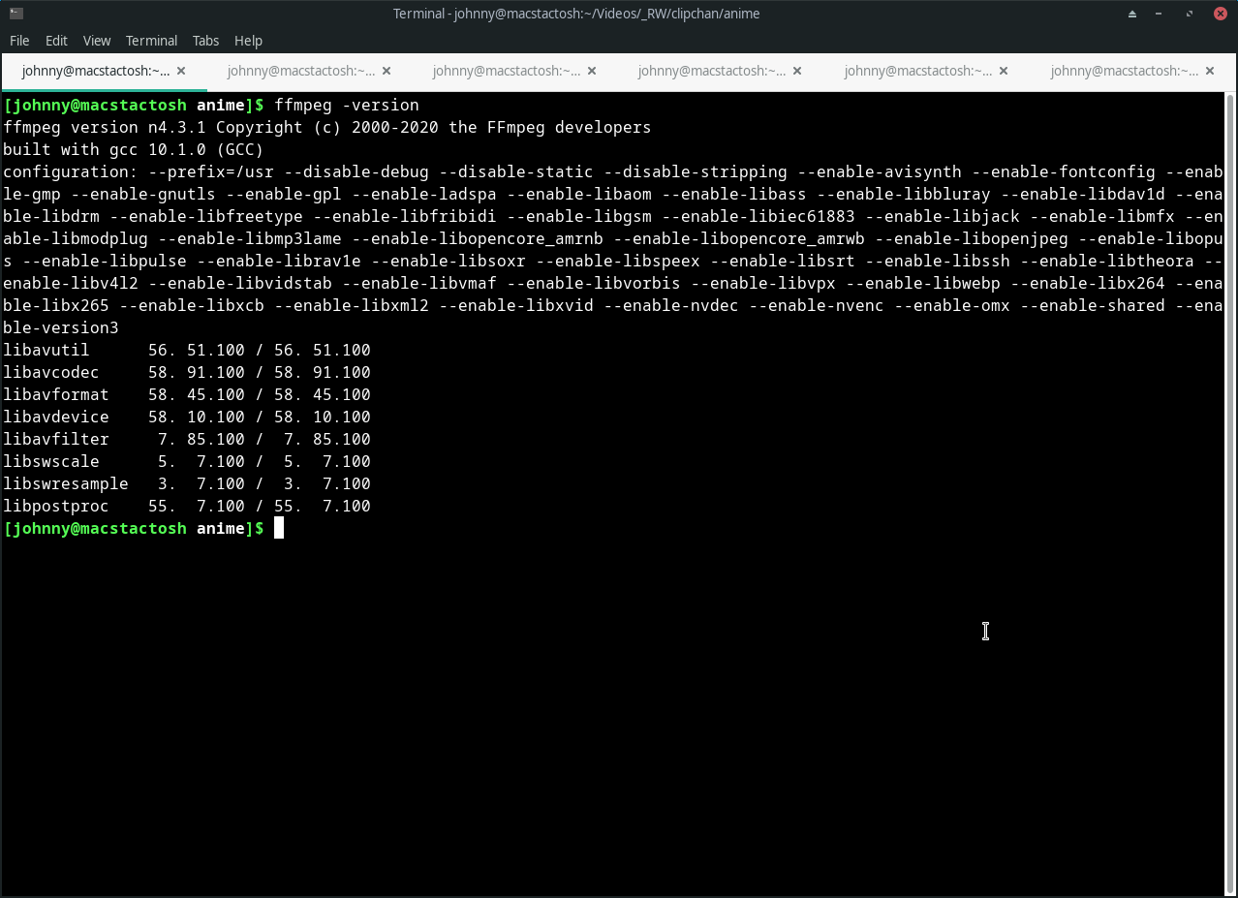The height and width of the screenshot is (898, 1238).
Task: Close the active terminal tab with its X
Action: click(181, 71)
